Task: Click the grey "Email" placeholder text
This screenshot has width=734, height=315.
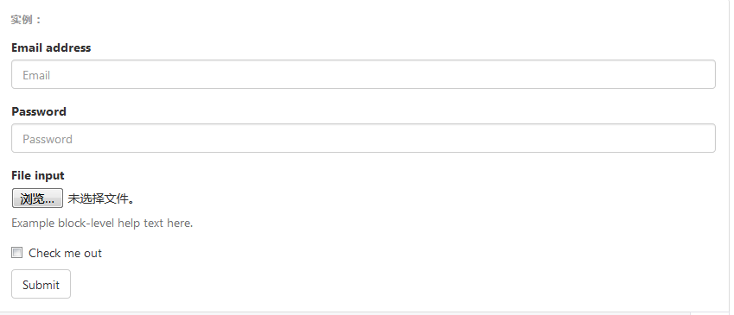Action: pos(36,75)
